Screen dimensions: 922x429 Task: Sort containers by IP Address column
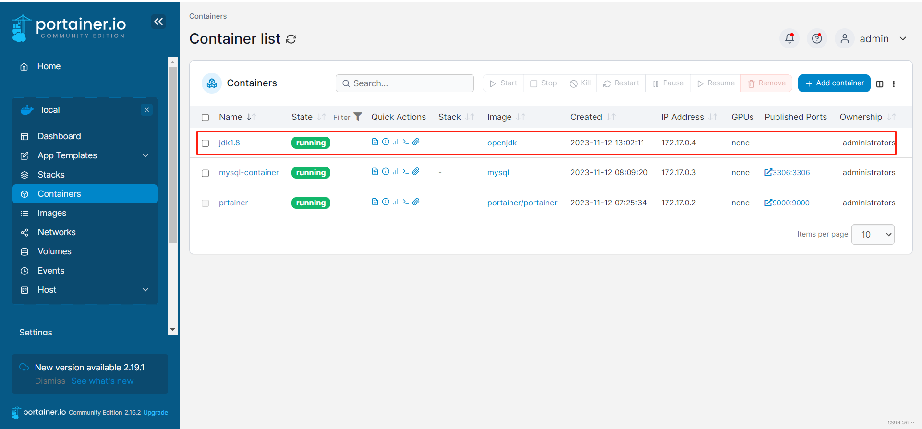coord(689,117)
